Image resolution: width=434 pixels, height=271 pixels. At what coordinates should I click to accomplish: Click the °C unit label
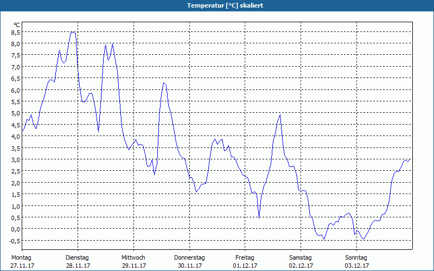click(x=17, y=25)
